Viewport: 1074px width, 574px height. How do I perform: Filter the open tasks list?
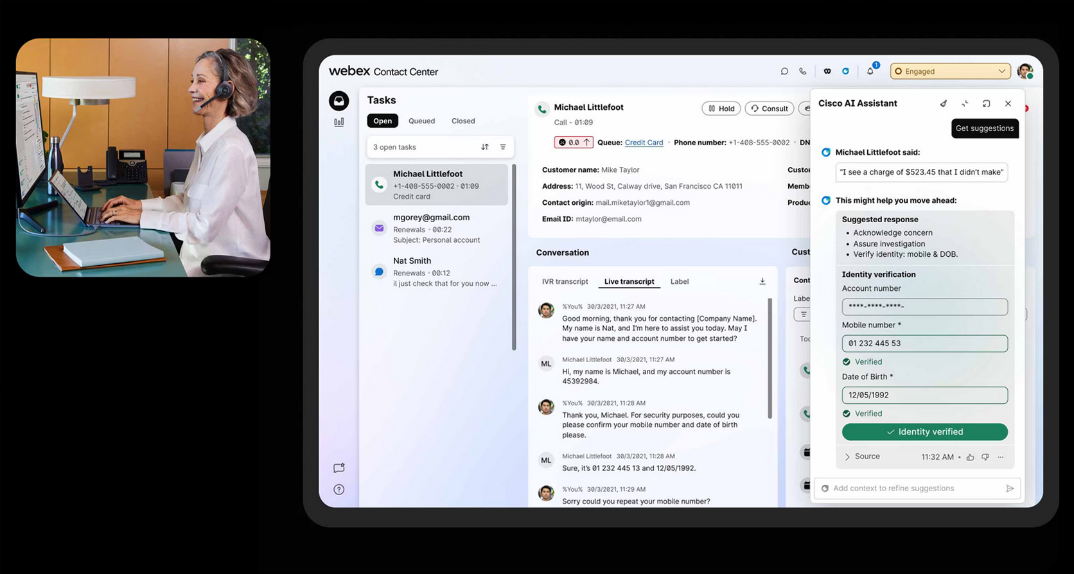coord(503,147)
